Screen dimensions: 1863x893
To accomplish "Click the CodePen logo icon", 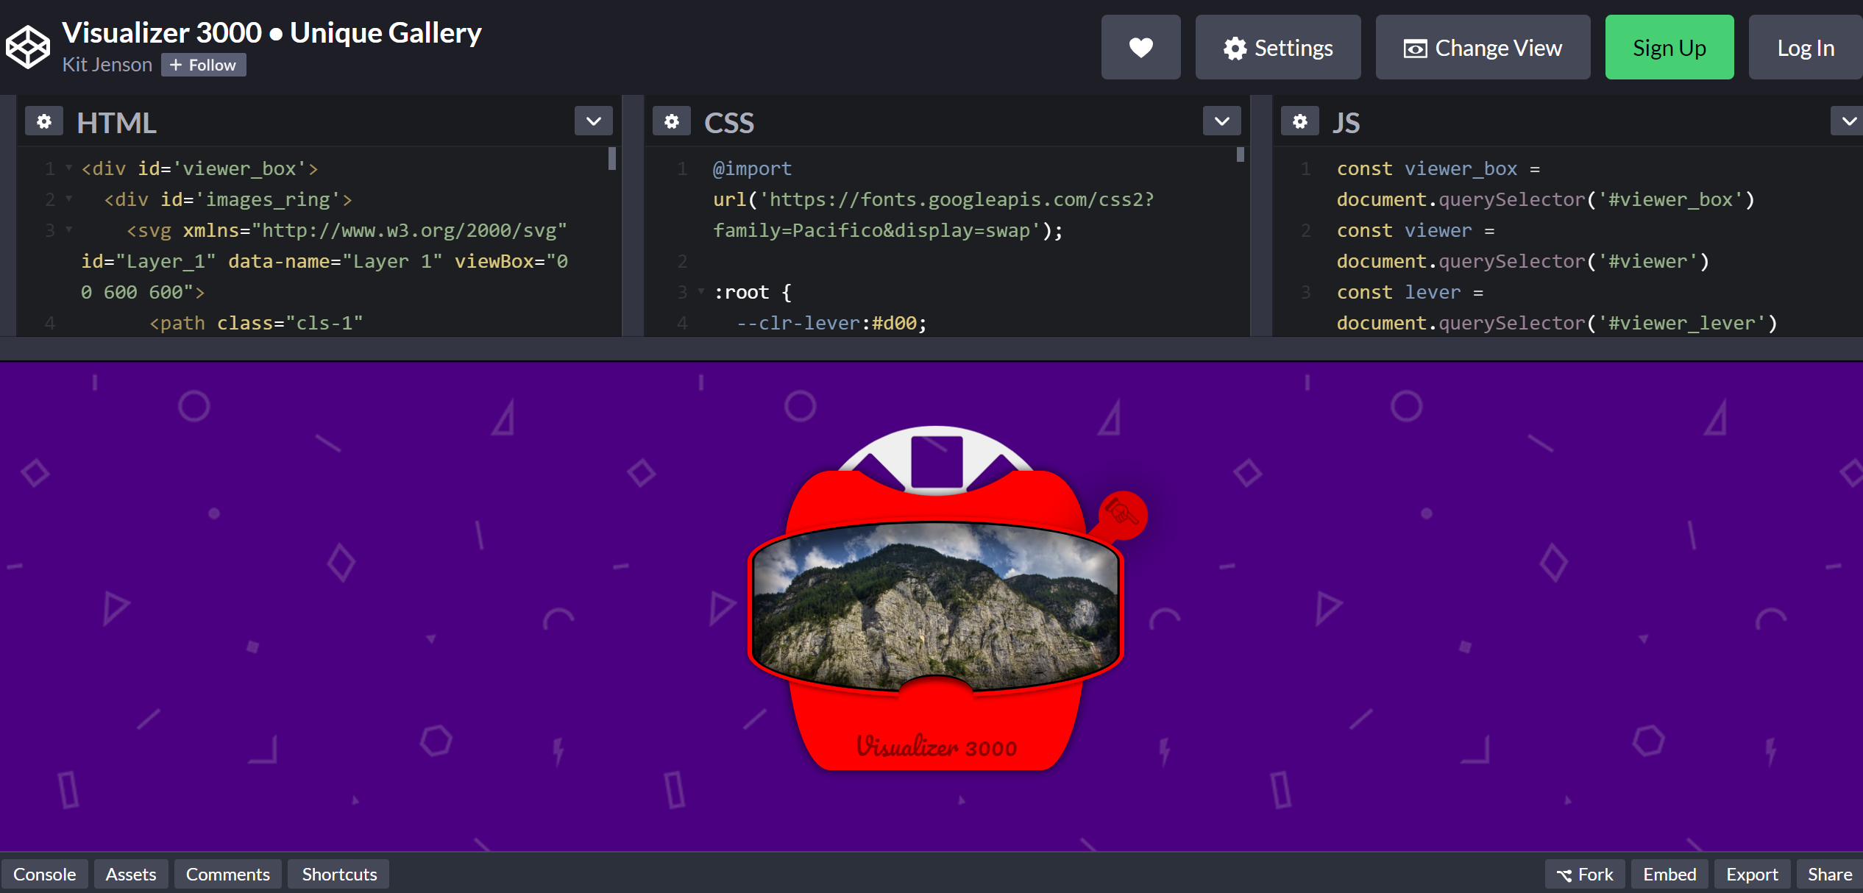I will tap(28, 47).
